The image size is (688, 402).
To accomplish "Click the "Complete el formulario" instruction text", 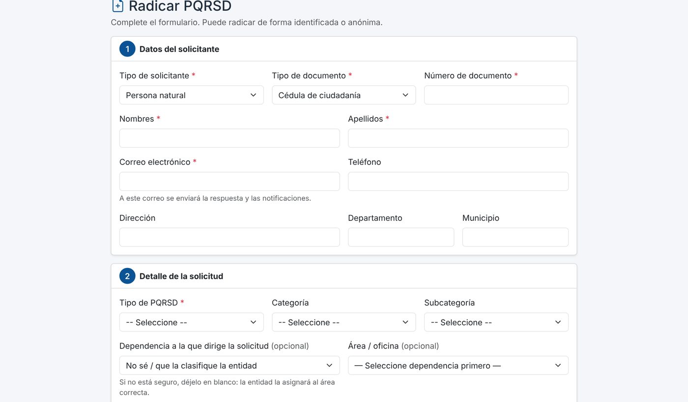I will pyautogui.click(x=247, y=23).
